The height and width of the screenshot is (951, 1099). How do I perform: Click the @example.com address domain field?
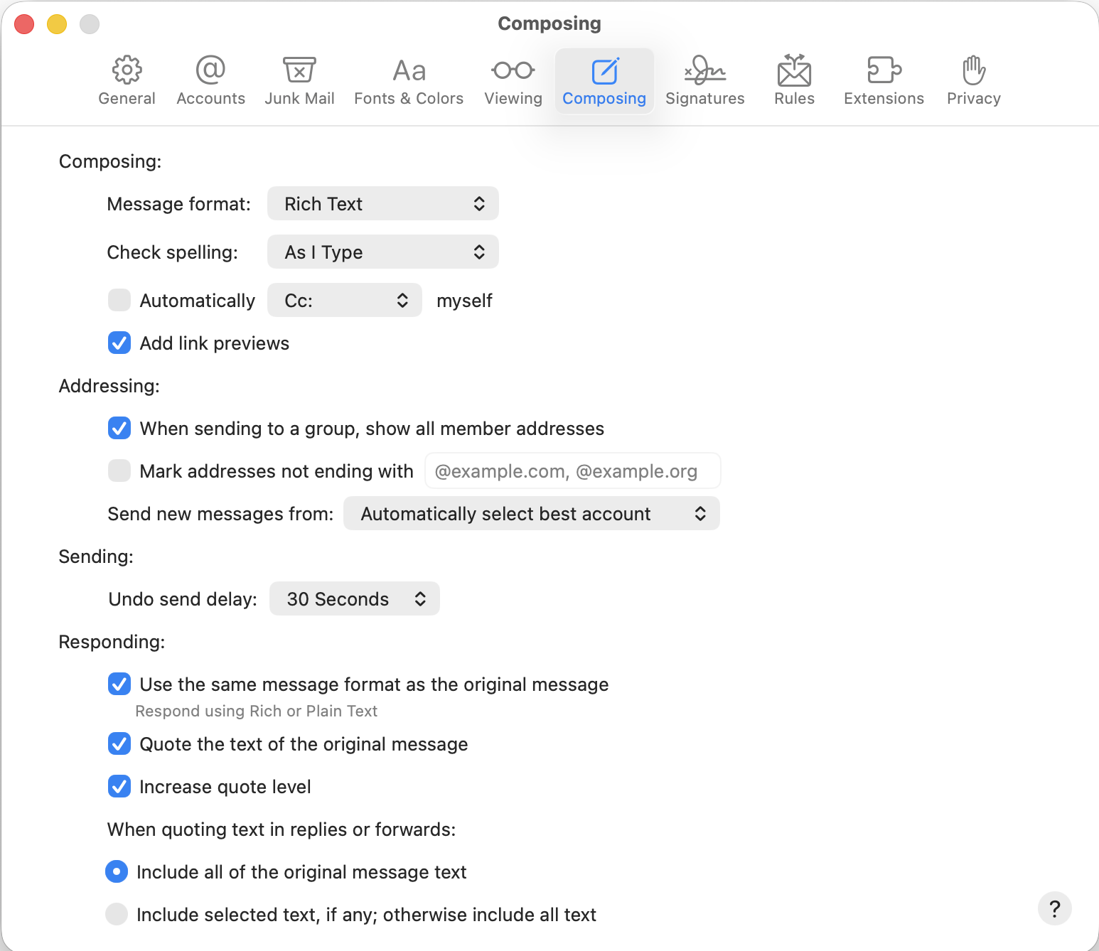573,471
